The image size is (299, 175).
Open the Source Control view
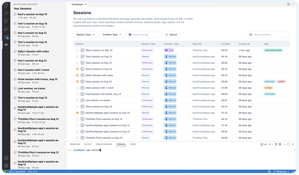tap(6, 21)
